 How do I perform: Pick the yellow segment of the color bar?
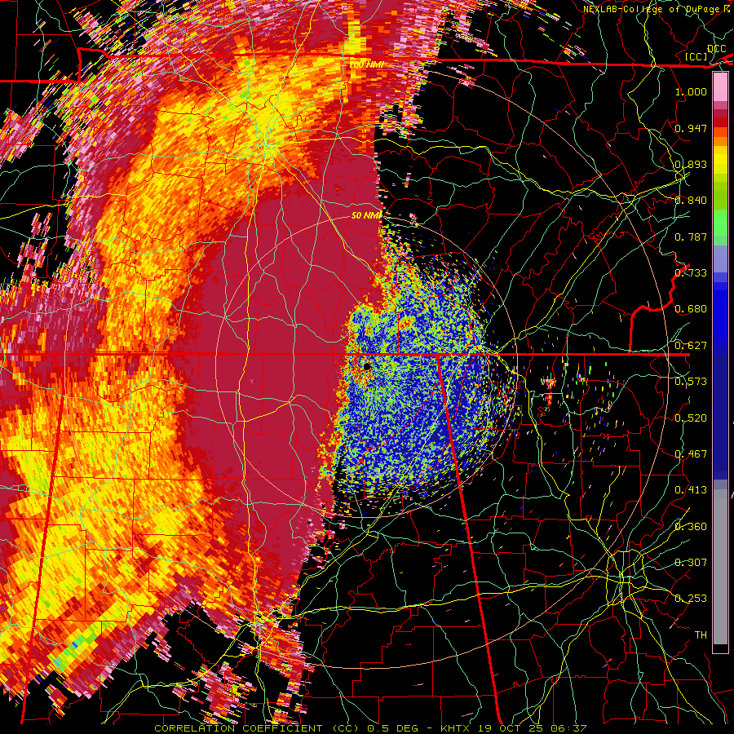[720, 160]
